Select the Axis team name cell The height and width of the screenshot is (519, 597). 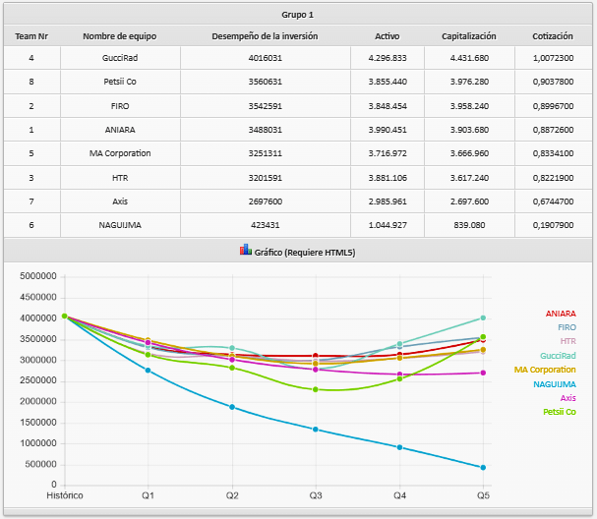[120, 202]
